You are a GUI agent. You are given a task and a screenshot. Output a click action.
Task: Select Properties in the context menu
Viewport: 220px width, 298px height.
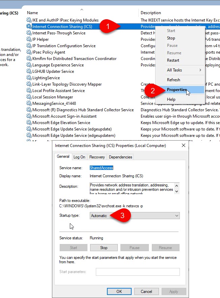tap(180, 90)
